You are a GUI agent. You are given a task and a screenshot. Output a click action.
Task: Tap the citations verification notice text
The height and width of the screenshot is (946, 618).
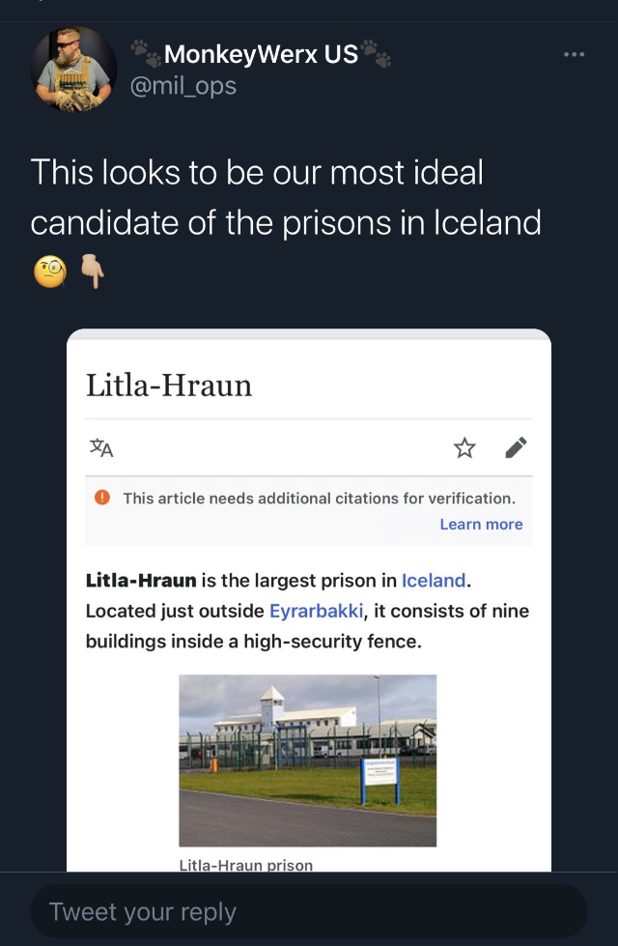tap(319, 499)
